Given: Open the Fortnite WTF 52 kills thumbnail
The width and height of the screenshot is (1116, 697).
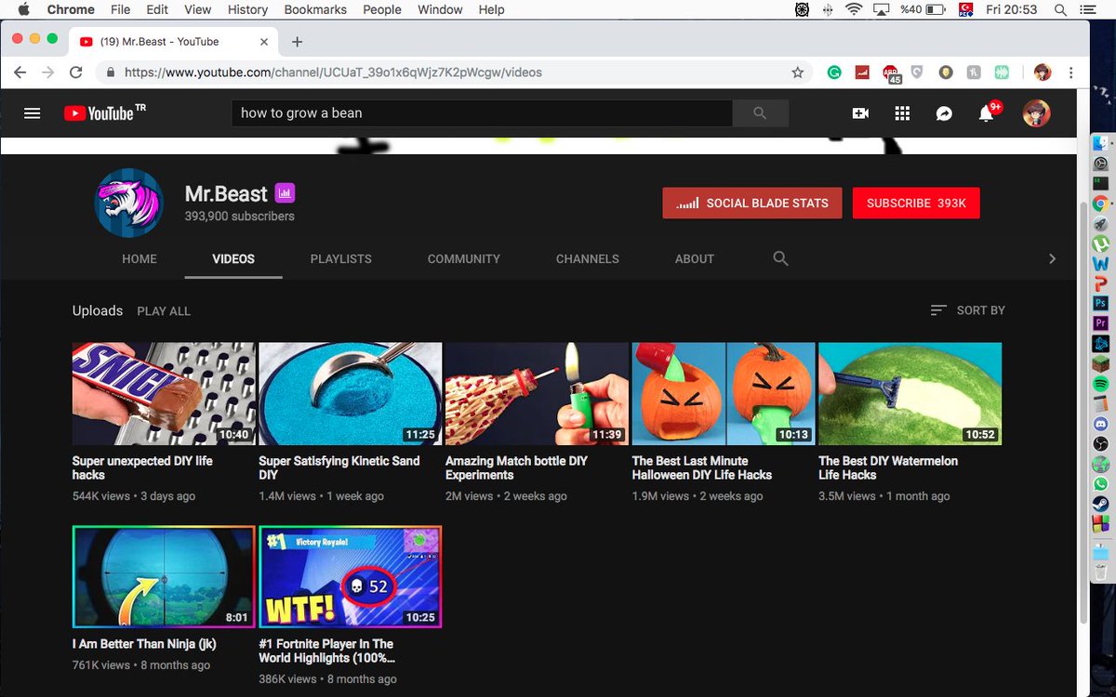Looking at the screenshot, I should (x=351, y=577).
